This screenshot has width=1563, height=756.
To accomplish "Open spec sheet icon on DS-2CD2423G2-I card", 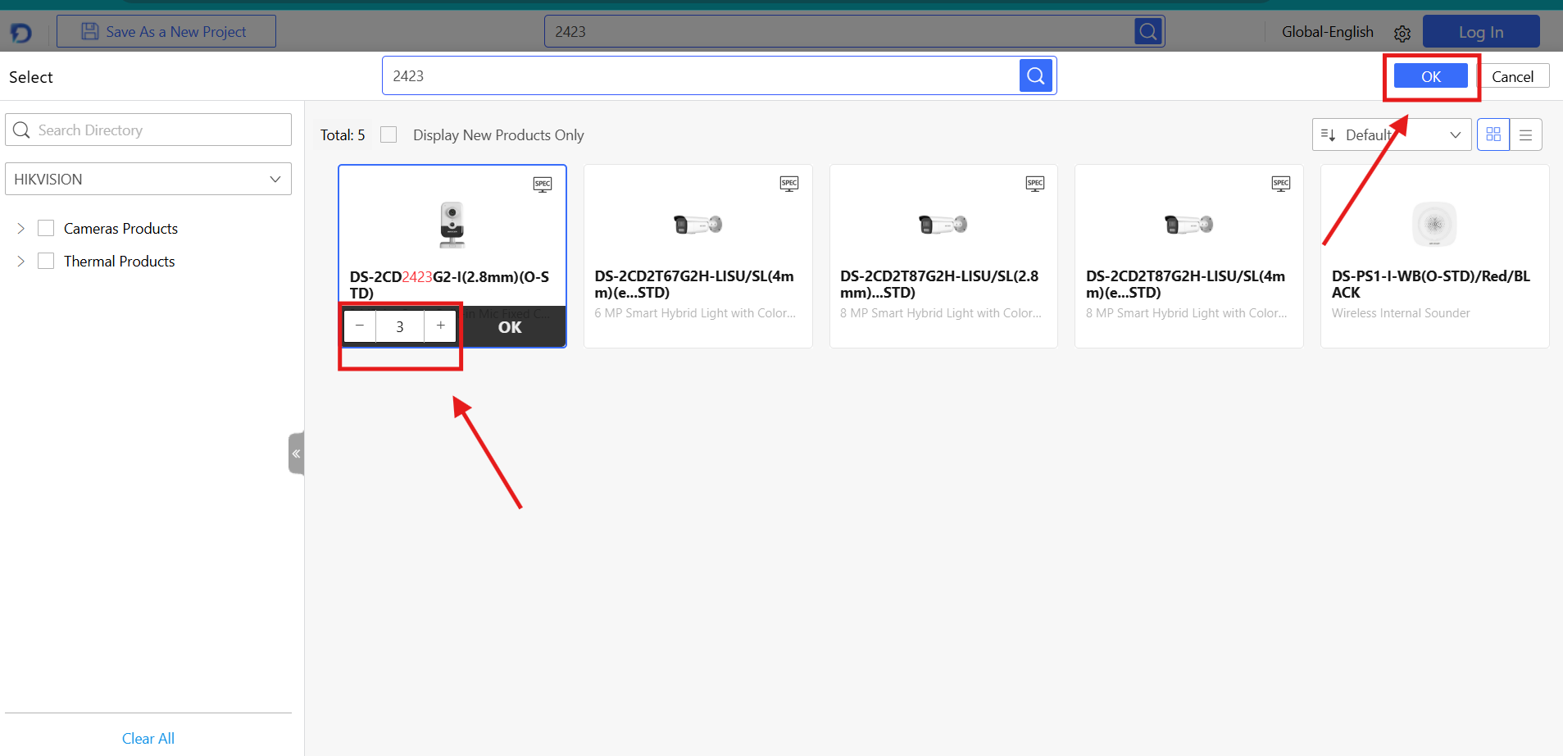I will 543,184.
